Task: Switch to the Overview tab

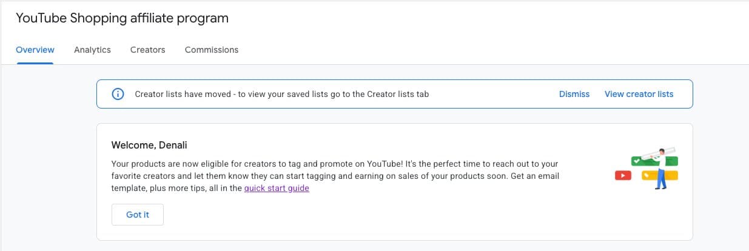Action: click(35, 50)
